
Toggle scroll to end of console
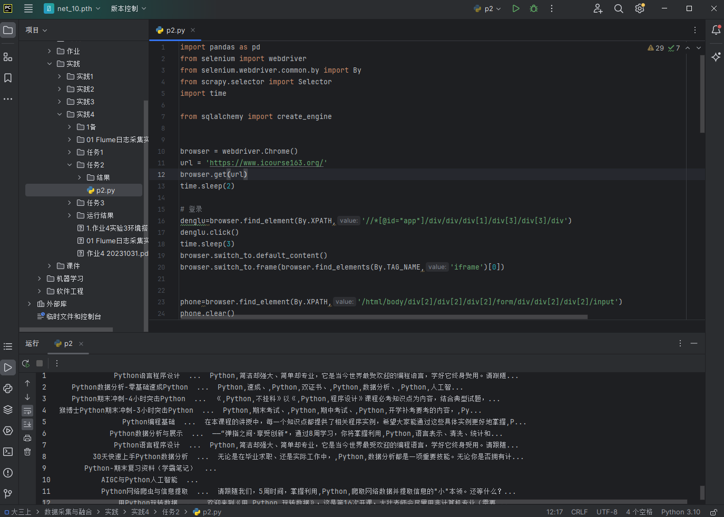pyautogui.click(x=27, y=424)
